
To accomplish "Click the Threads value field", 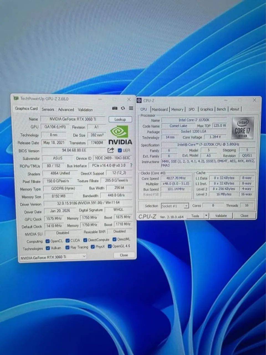I will pyautogui.click(x=247, y=206).
